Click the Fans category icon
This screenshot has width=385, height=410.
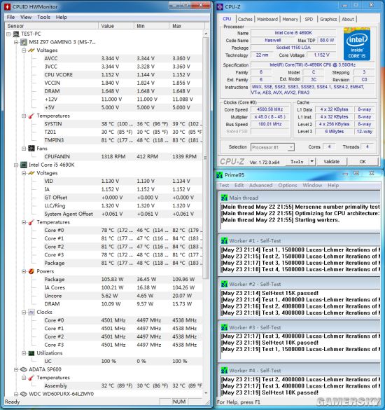(x=31, y=149)
